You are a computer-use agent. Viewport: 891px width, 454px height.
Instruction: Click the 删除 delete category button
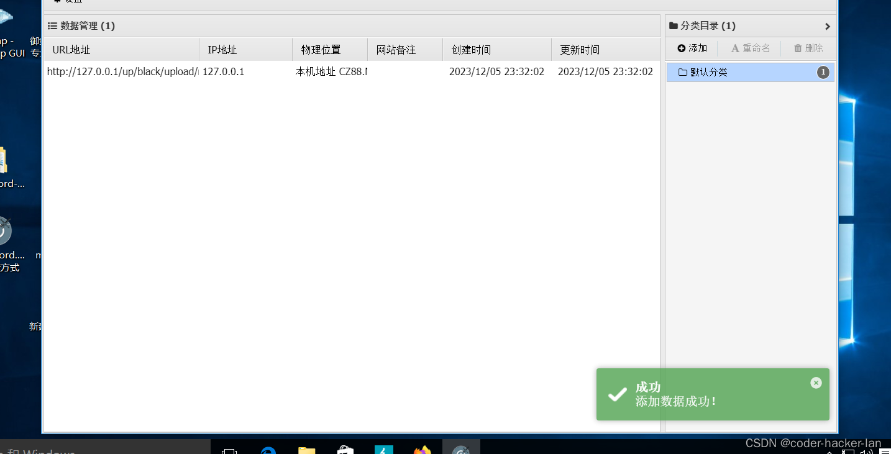pyautogui.click(x=808, y=48)
